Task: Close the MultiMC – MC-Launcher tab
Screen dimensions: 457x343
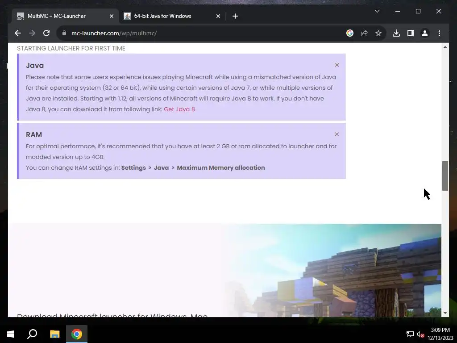Action: tap(111, 17)
